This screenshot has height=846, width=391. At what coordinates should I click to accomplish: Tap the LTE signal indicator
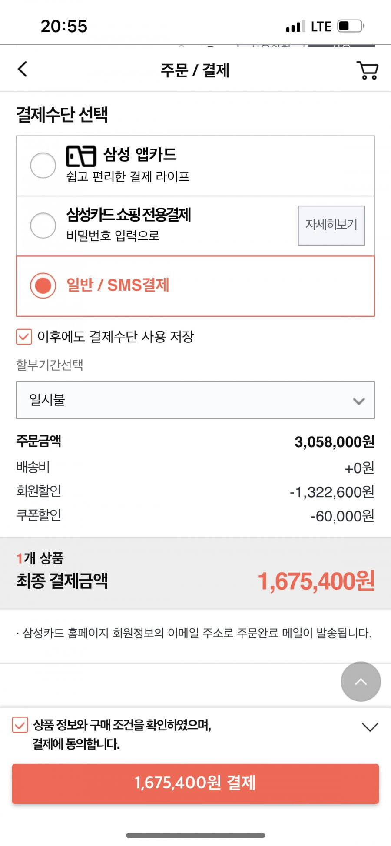[x=321, y=27]
